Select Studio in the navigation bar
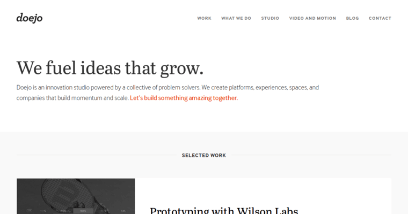This screenshot has height=214, width=408. [x=270, y=18]
